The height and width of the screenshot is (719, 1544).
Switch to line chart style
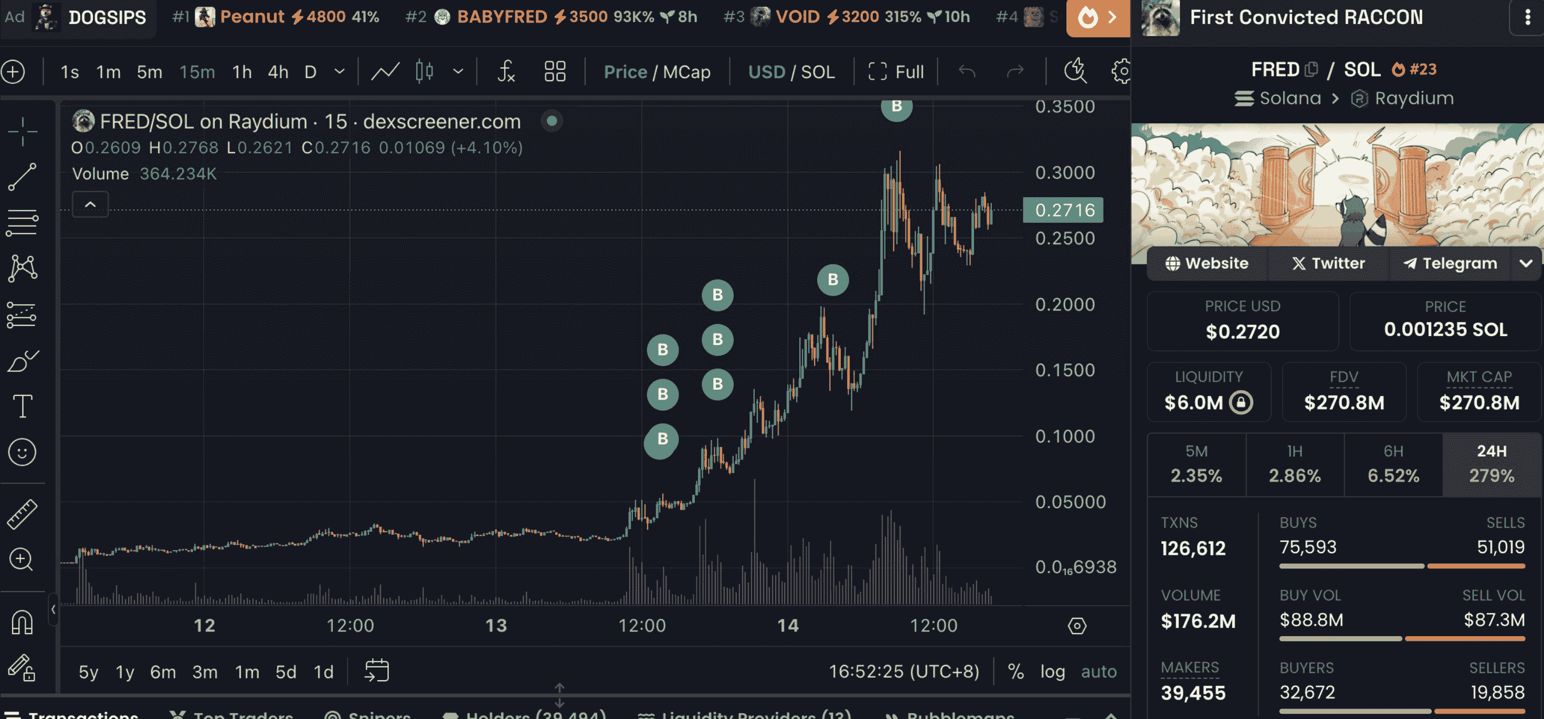pos(385,72)
